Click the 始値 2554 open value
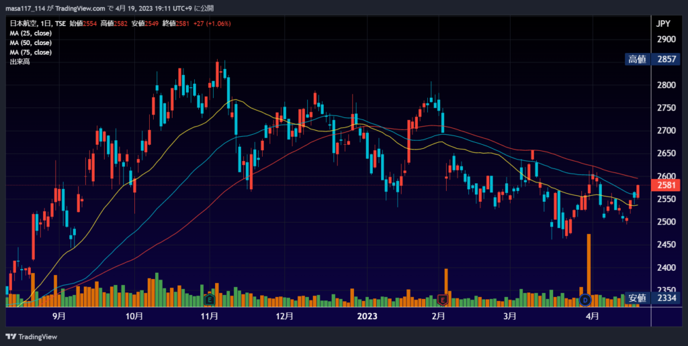Viewport: 688px width, 346px height. point(83,23)
